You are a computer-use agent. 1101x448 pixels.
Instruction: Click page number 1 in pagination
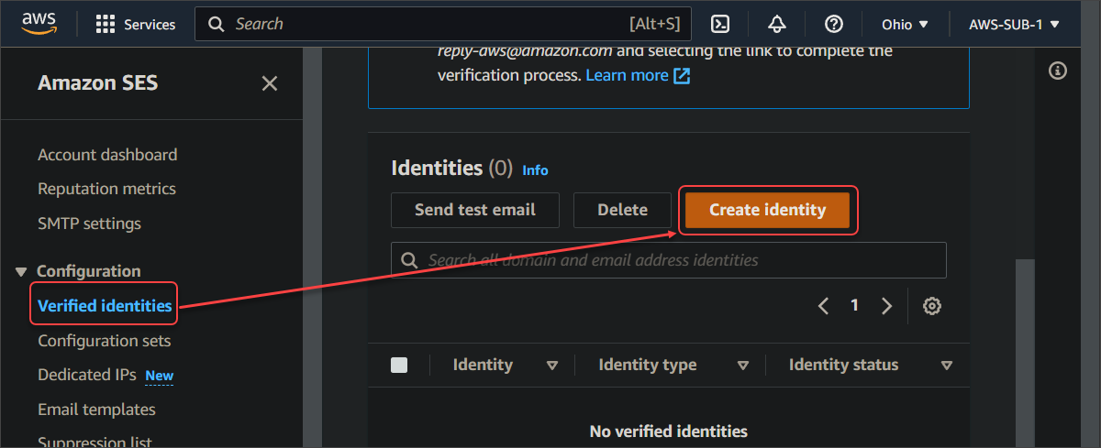854,306
